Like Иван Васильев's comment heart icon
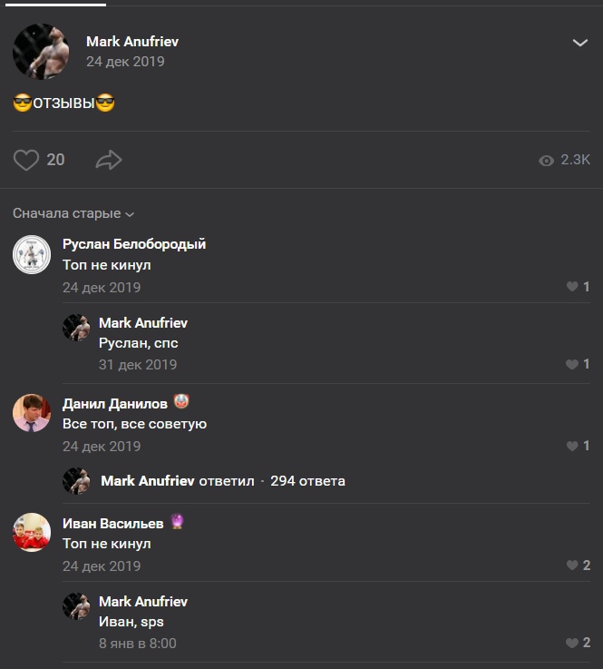Viewport: 603px width, 669px height. [x=572, y=566]
